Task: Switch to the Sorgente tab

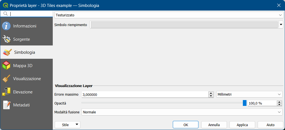Action: click(x=26, y=39)
